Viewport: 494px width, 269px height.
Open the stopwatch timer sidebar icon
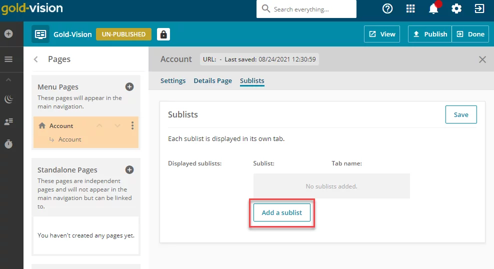pyautogui.click(x=8, y=144)
